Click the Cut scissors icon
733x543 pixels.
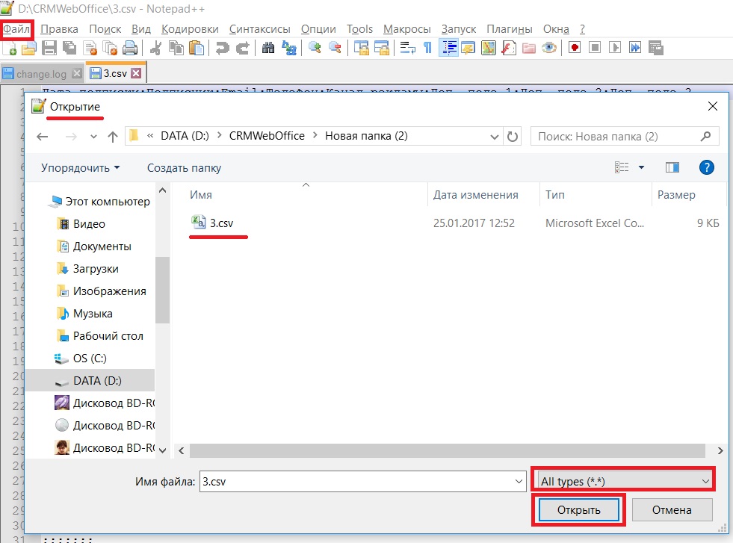pos(155,48)
